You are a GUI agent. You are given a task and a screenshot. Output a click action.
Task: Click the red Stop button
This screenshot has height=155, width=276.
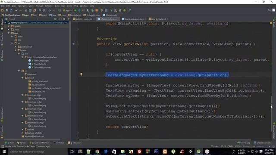[x=97, y=10]
